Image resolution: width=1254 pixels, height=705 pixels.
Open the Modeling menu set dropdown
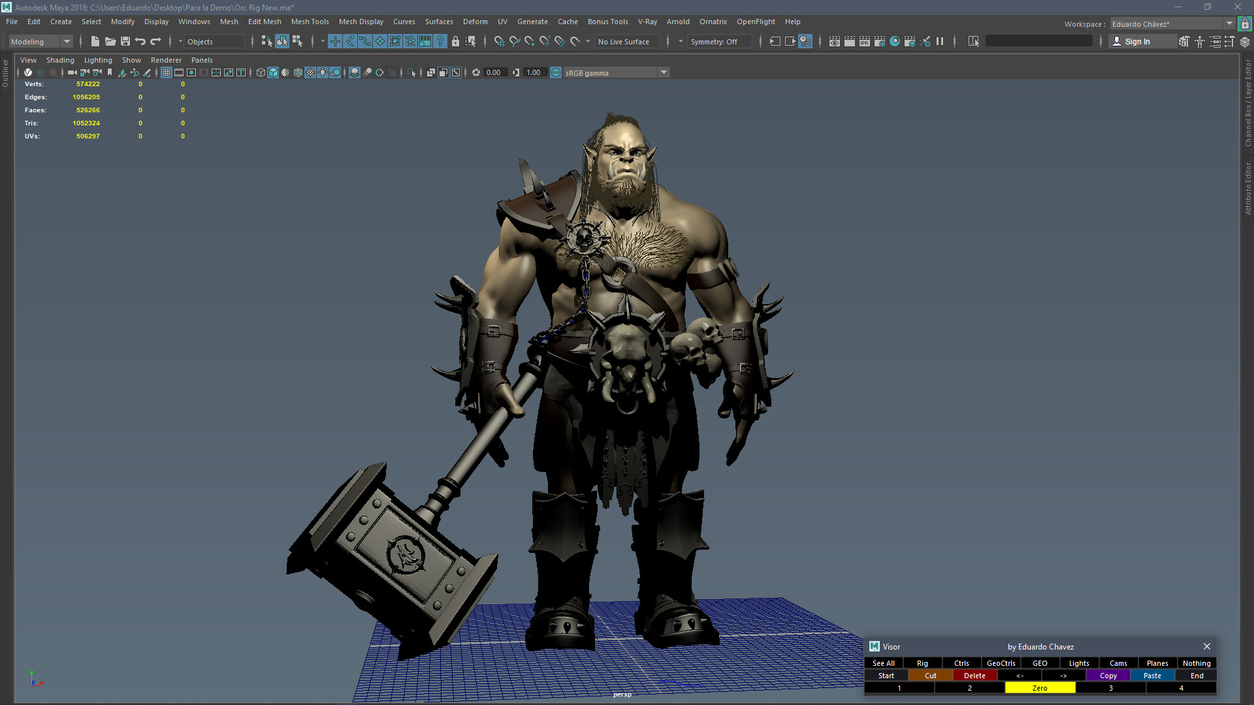39,41
